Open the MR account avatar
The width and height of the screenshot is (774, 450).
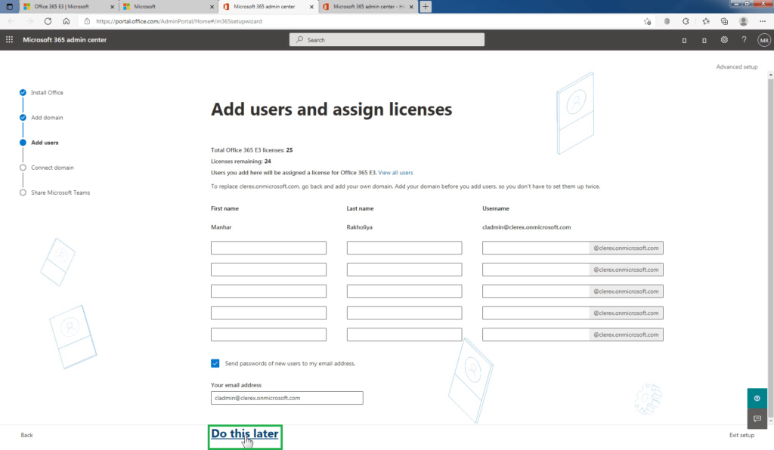click(x=764, y=41)
